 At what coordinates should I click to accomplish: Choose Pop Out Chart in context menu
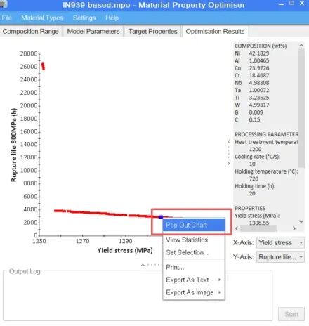194,225
